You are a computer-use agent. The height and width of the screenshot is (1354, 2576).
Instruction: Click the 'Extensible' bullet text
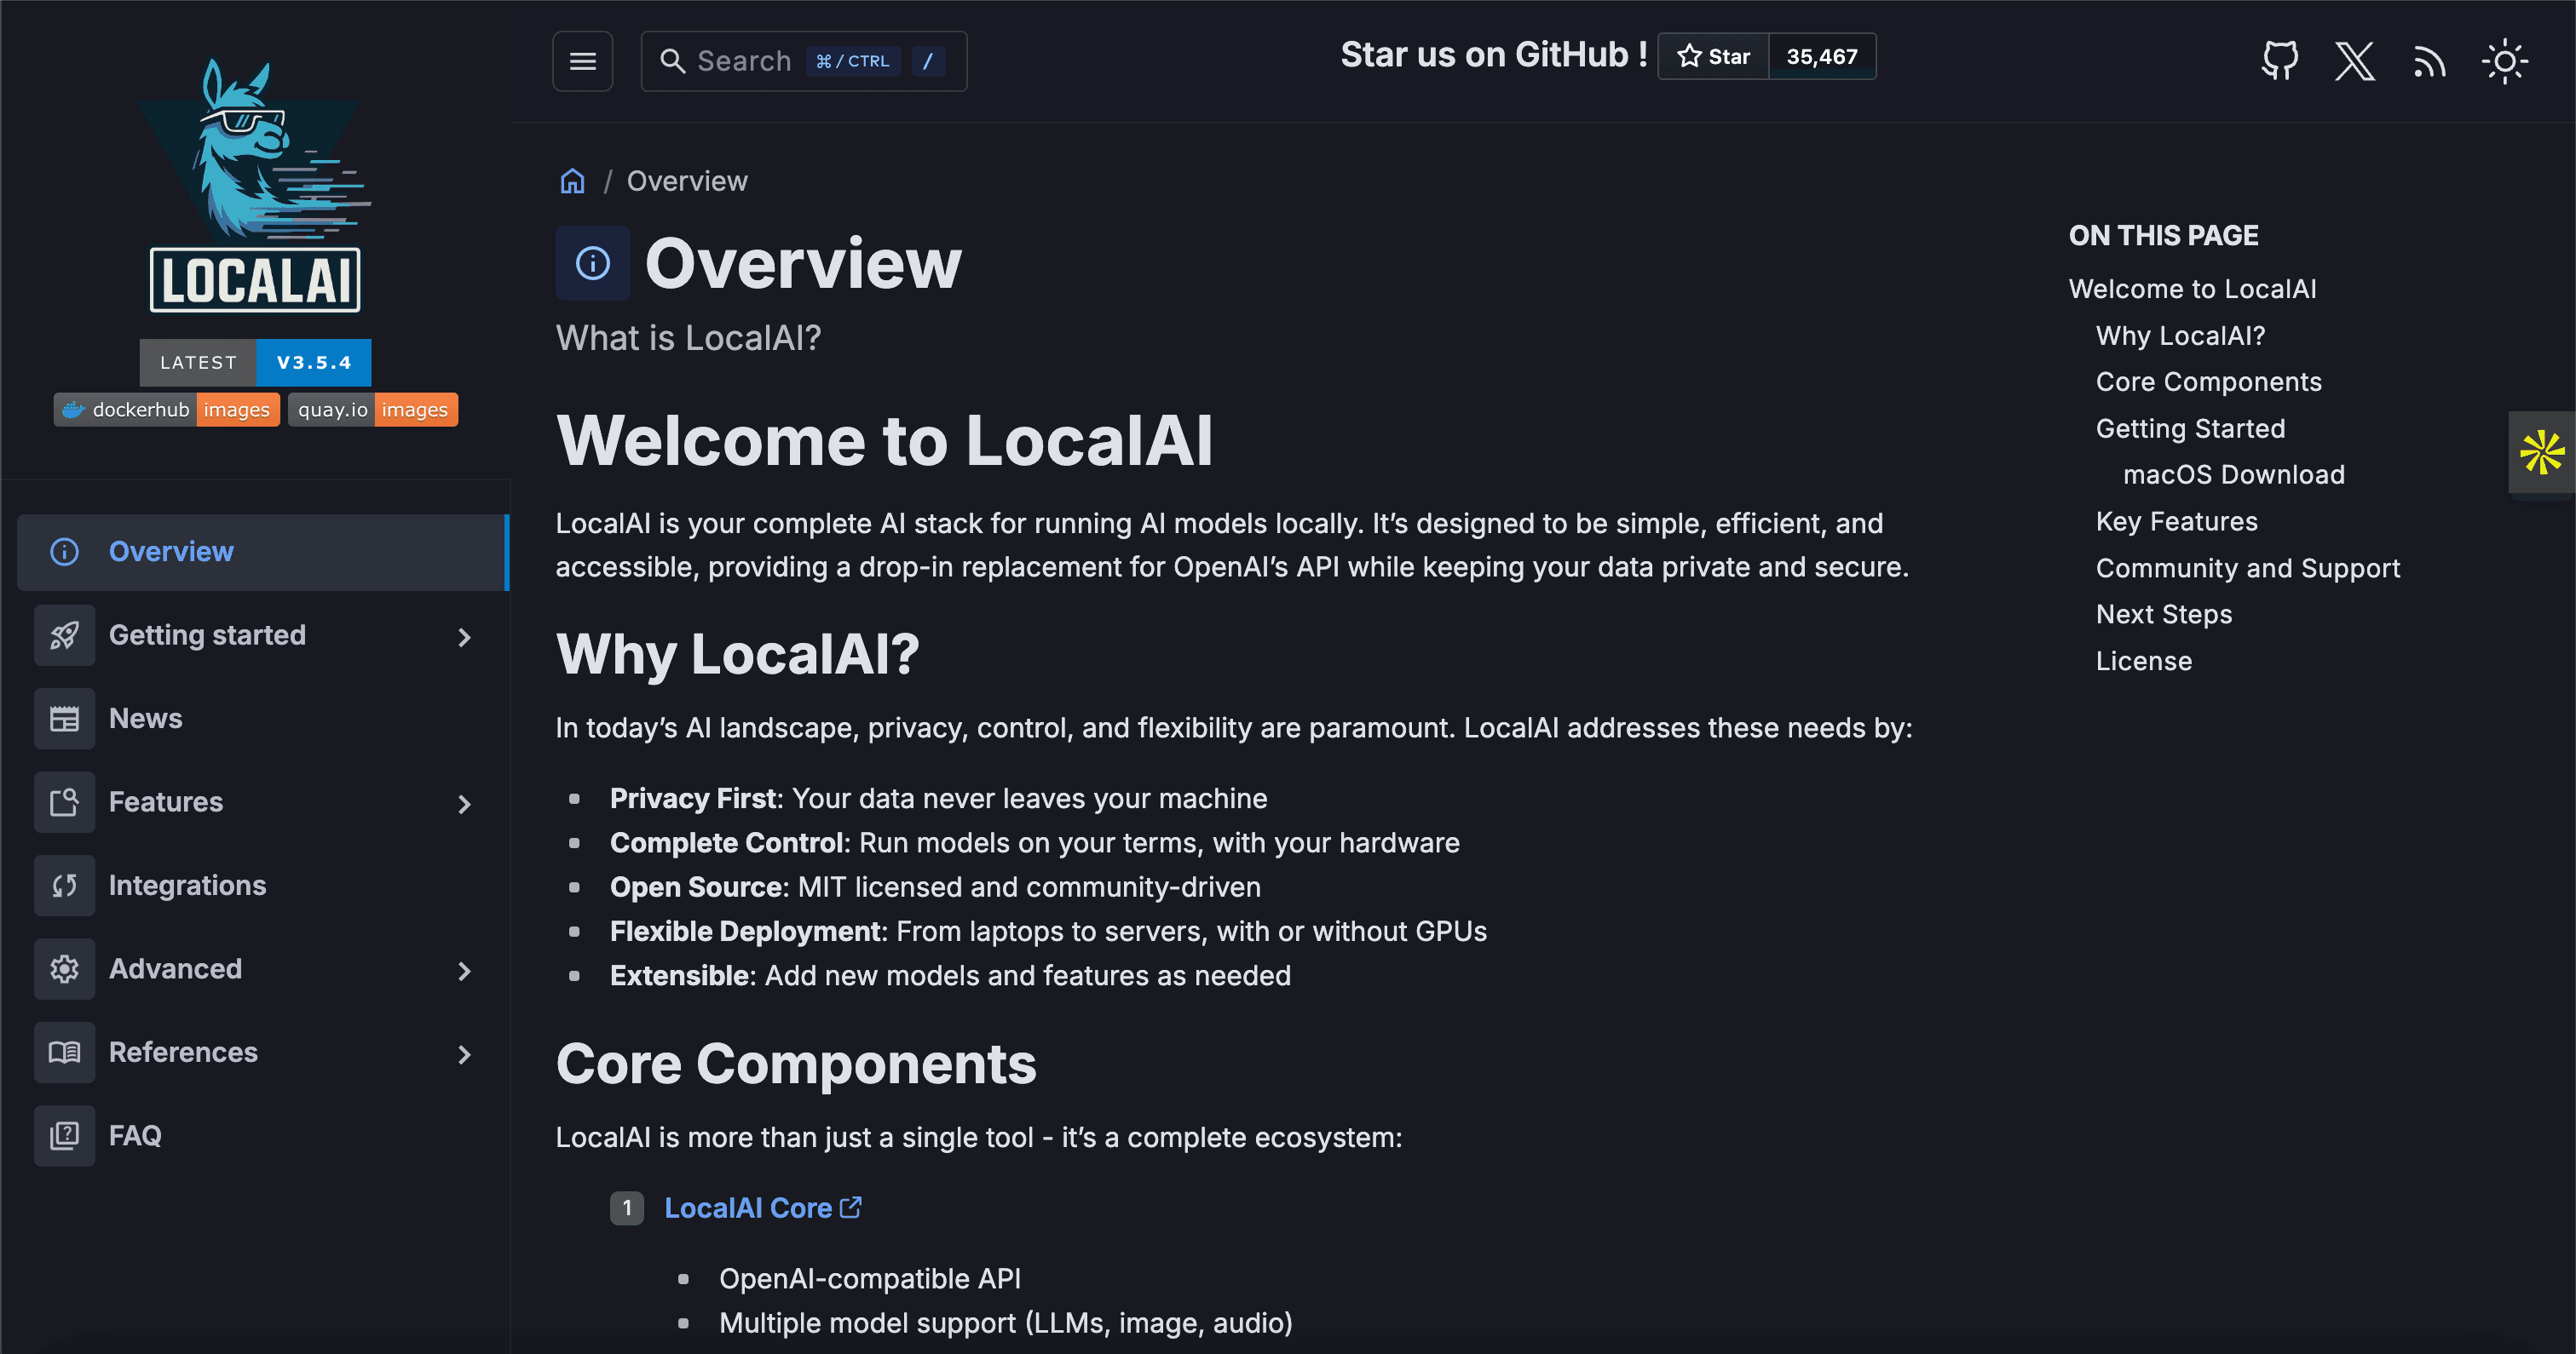tap(950, 975)
